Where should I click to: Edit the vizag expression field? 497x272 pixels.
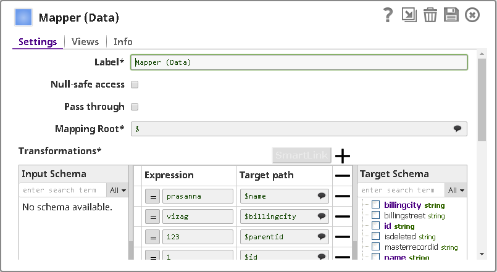(198, 216)
